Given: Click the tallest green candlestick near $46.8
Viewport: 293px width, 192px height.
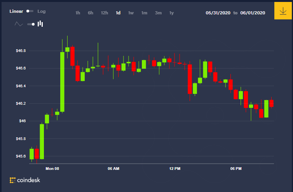Looking at the screenshot, I should [x=62, y=82].
